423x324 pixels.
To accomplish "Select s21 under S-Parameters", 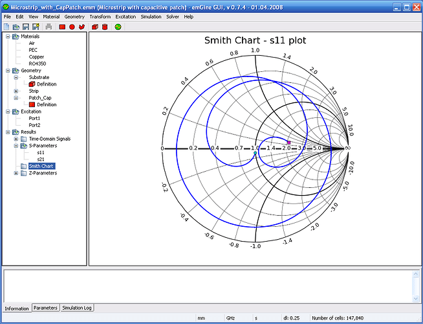I will point(41,159).
